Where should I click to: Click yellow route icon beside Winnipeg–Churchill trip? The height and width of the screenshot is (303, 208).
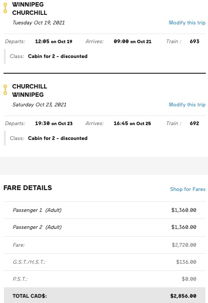[5, 8]
